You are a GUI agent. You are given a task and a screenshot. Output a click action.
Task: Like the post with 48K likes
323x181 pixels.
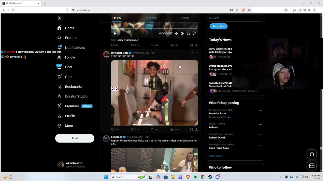(x=154, y=45)
